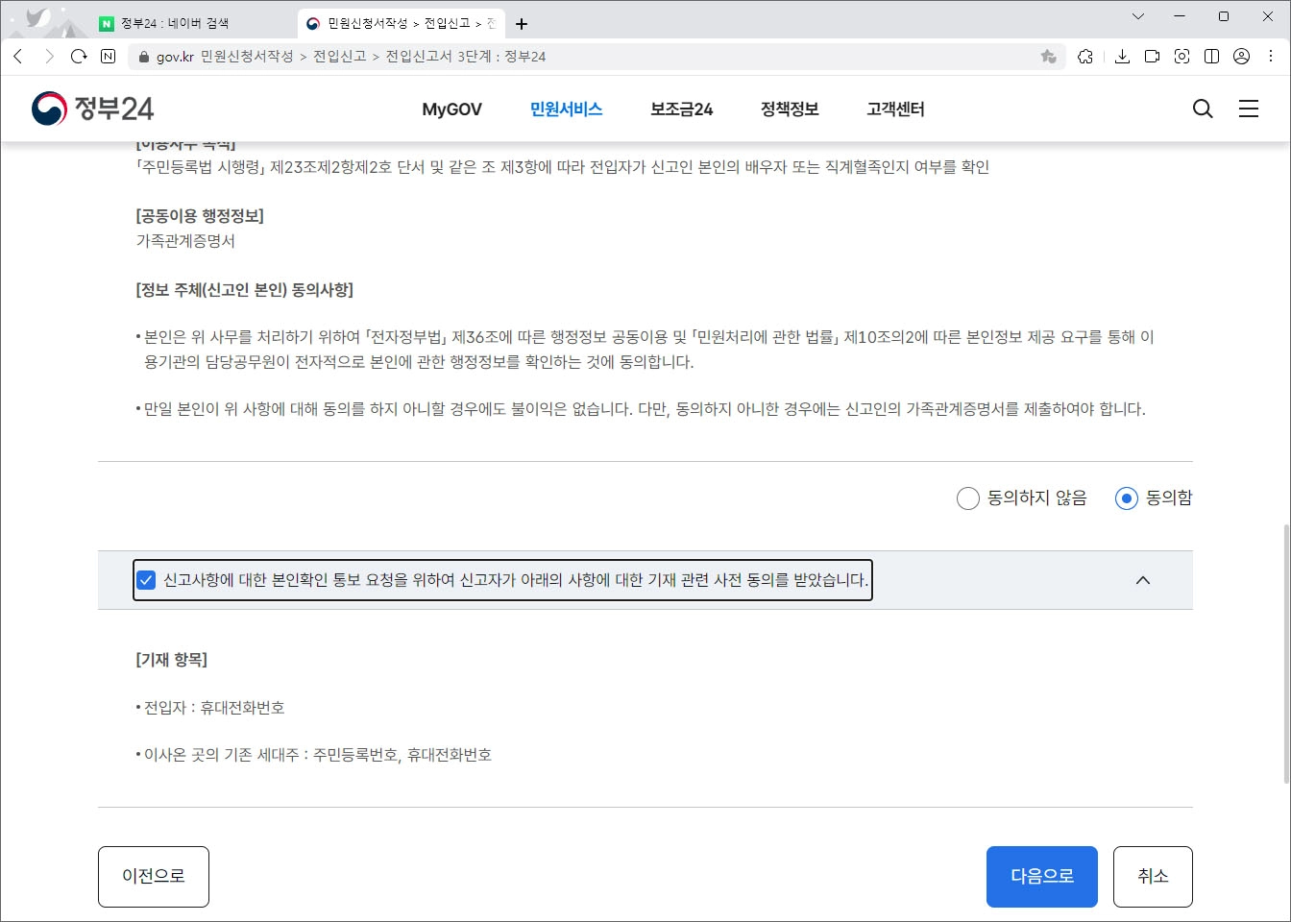
Task: Uncheck the 사전 동의 confirmation checkbox
Action: pos(146,579)
